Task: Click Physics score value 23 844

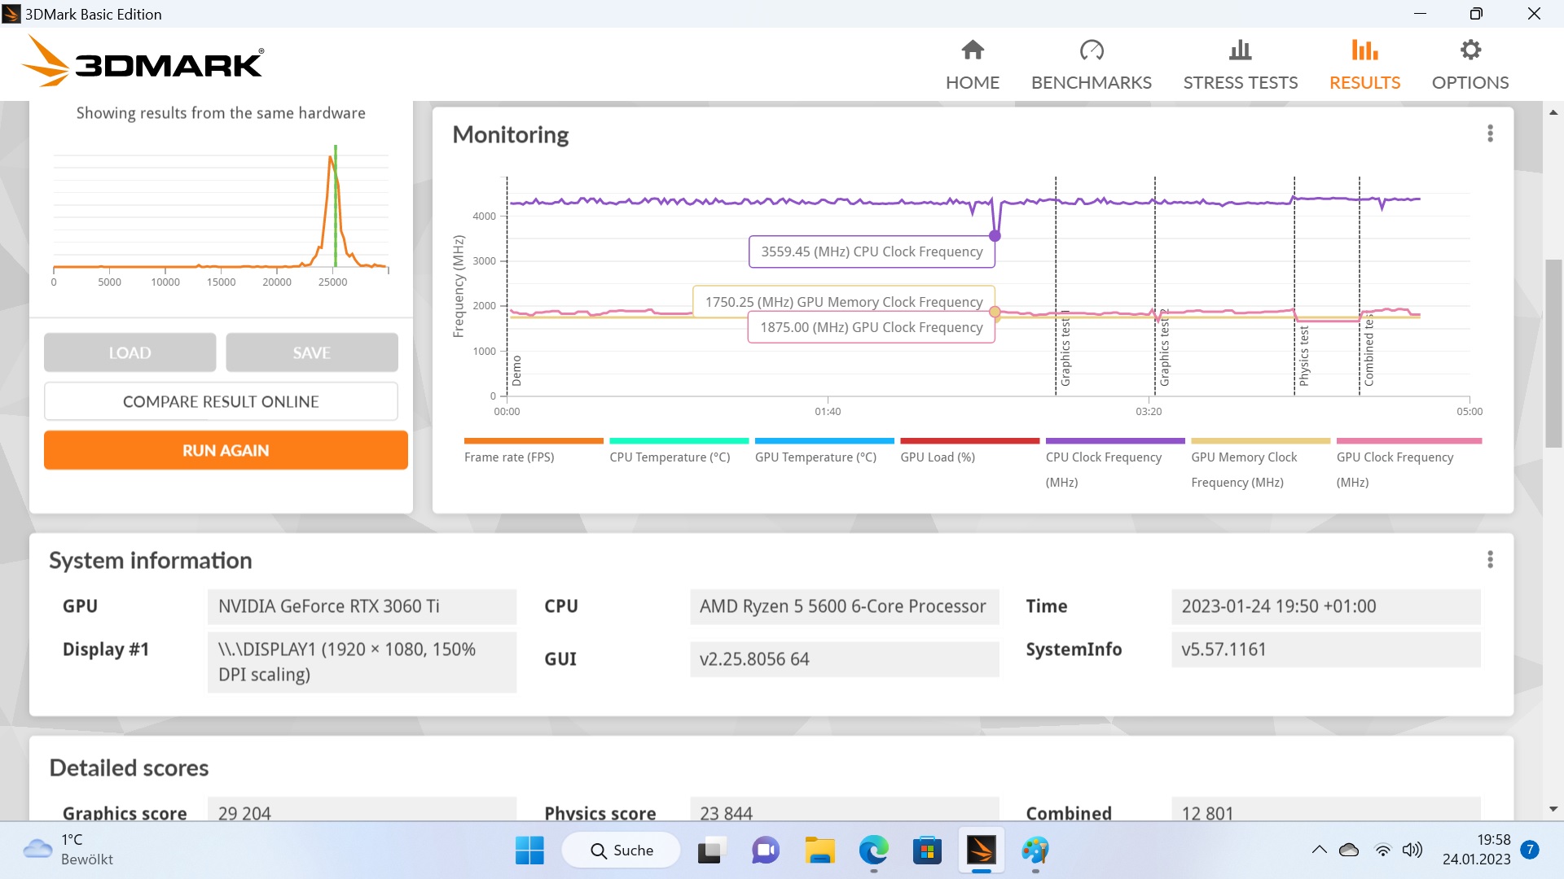Action: click(x=844, y=809)
